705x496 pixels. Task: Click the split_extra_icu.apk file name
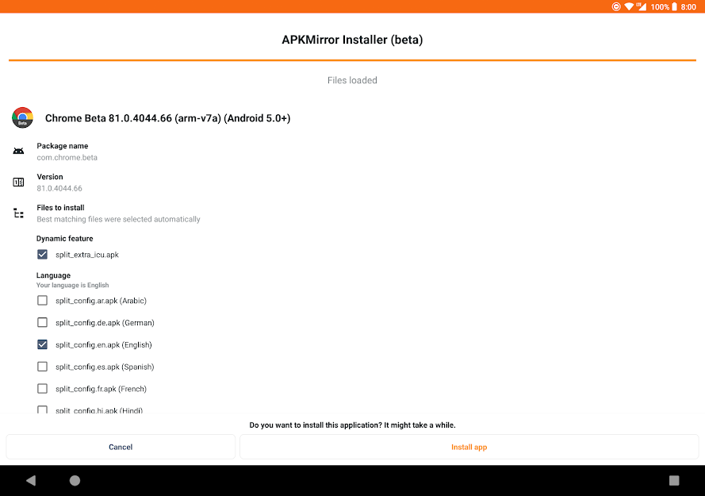pos(87,255)
